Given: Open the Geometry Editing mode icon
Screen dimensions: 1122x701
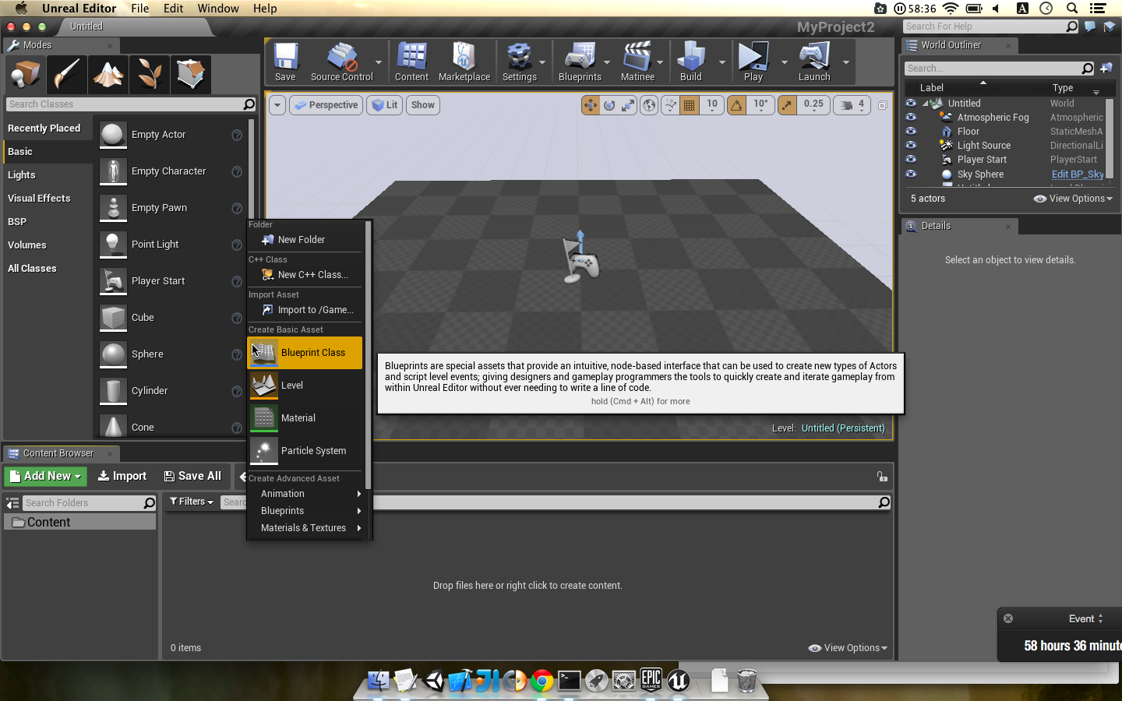Looking at the screenshot, I should [191, 75].
